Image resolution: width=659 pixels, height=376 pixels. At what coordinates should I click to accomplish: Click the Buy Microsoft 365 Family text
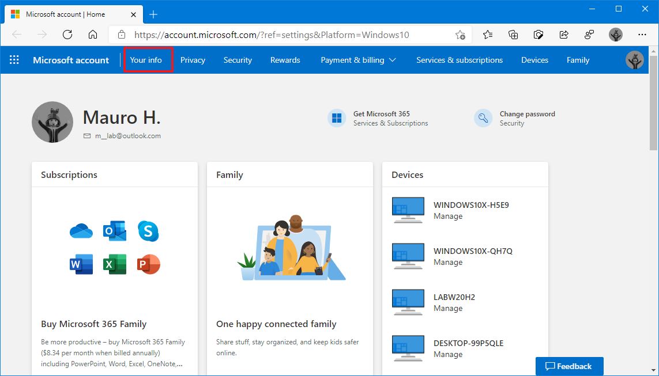94,324
